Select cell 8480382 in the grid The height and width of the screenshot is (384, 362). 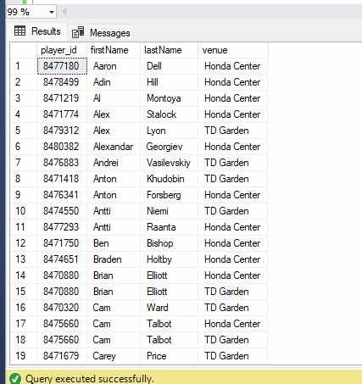pos(62,147)
